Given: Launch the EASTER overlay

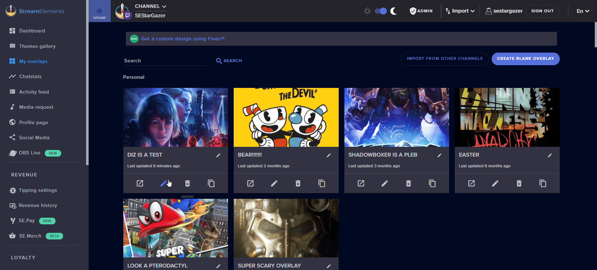Looking at the screenshot, I should point(471,183).
